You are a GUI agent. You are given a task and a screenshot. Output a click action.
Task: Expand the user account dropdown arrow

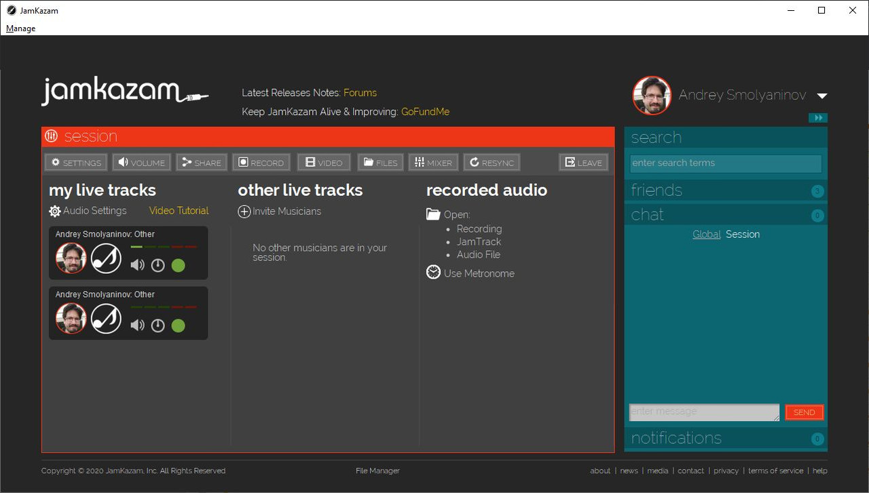click(821, 96)
